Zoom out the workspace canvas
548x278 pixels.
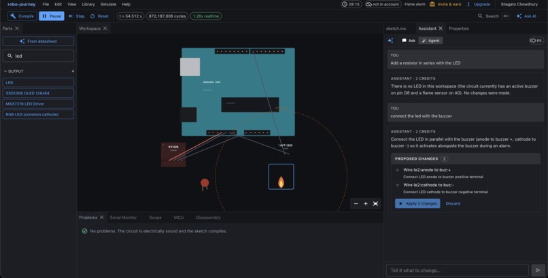point(356,204)
